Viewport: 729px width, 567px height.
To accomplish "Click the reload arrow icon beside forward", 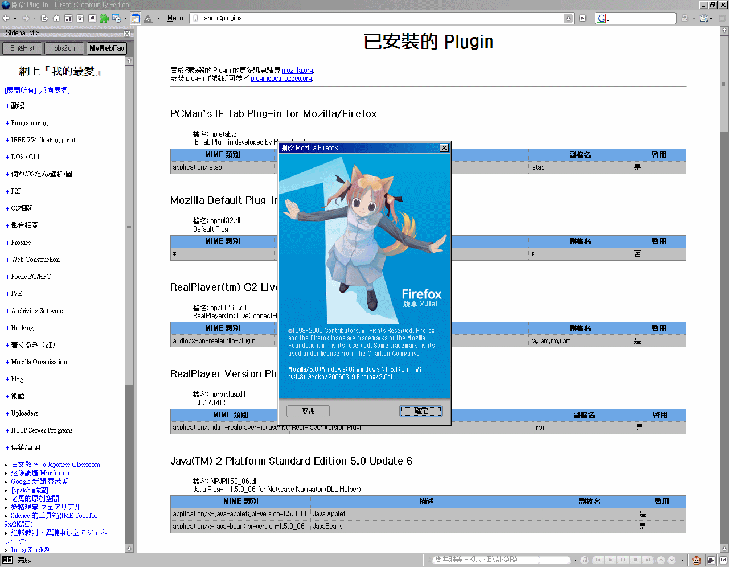I will click(x=44, y=18).
